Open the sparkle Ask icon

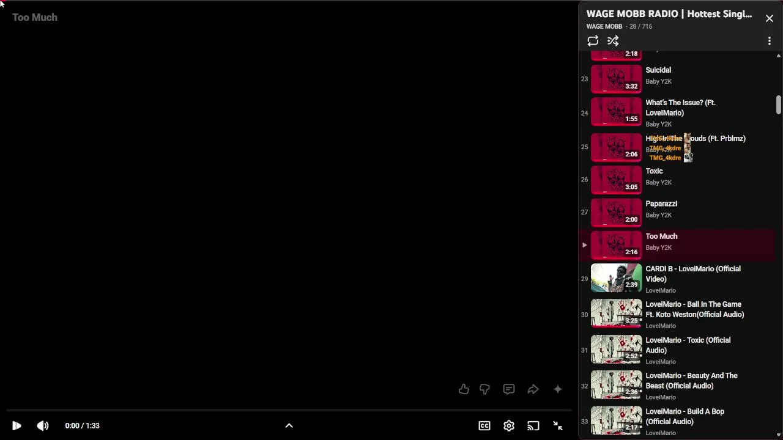click(x=558, y=389)
